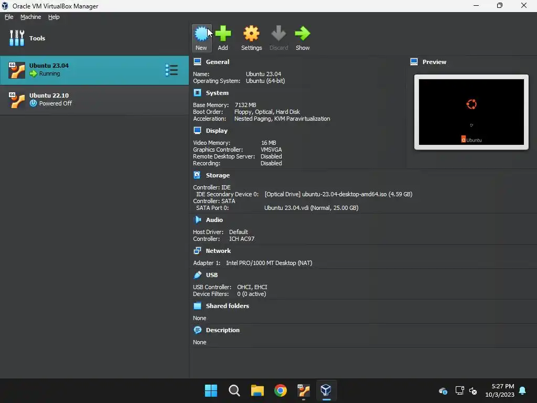Open the Help menu

coord(54,17)
